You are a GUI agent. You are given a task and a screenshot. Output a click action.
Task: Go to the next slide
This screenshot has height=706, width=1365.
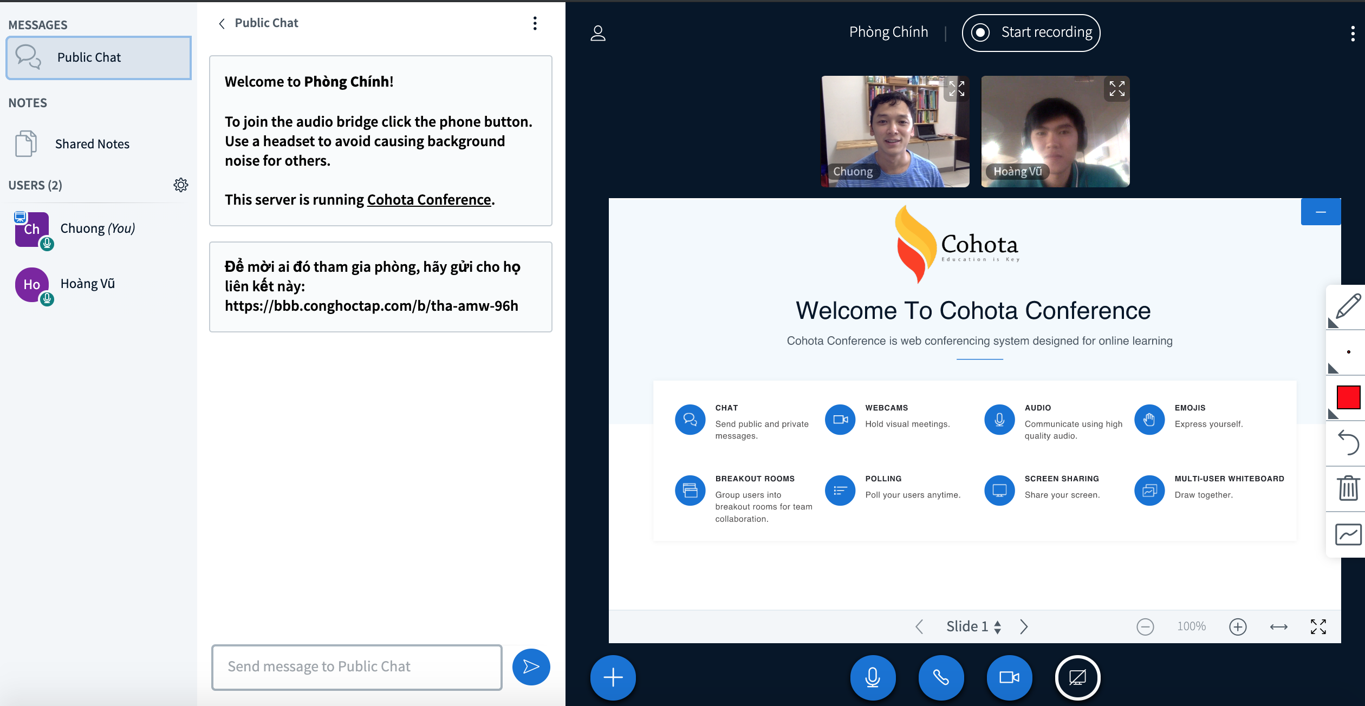click(x=1023, y=626)
